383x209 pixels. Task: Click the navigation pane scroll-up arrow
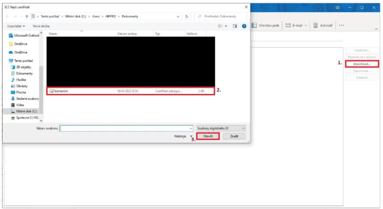[41, 33]
